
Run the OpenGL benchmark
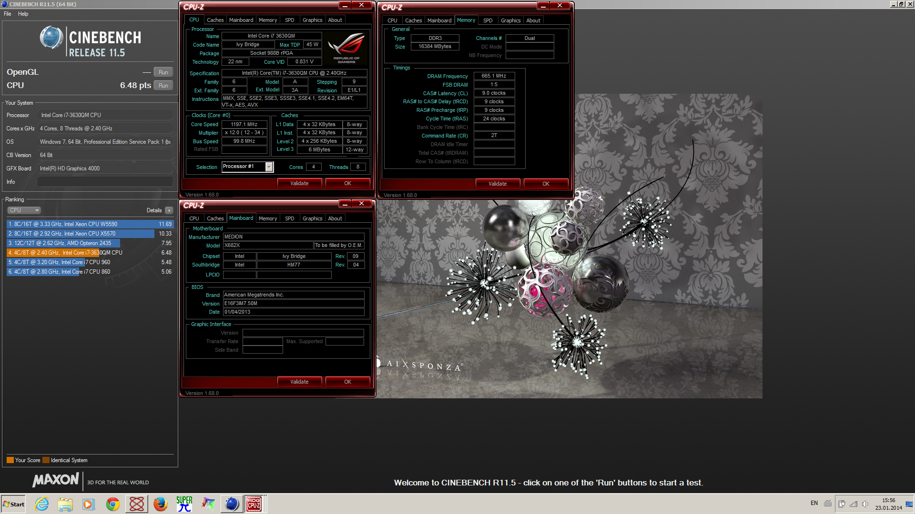(x=163, y=72)
